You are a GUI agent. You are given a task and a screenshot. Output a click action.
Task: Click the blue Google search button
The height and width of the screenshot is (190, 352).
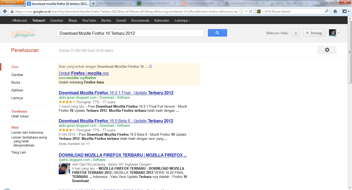[x=217, y=33]
